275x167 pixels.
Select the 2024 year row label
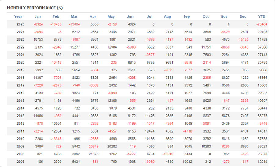[x=20, y=32]
